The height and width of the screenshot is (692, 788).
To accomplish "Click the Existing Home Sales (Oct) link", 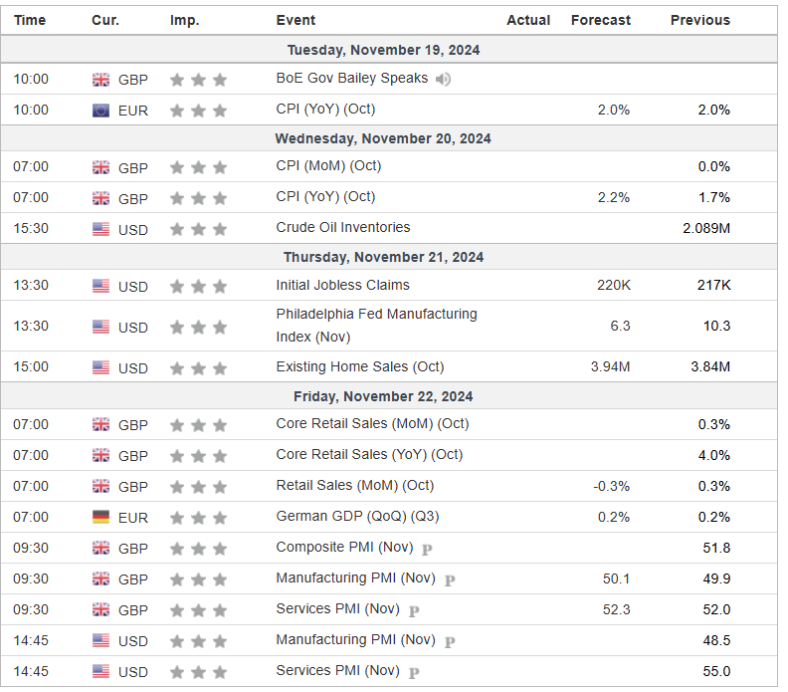I will pyautogui.click(x=359, y=366).
